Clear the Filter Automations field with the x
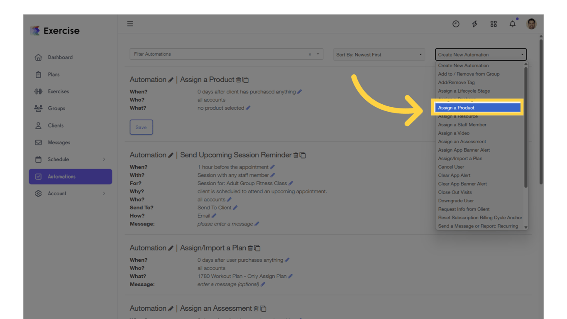The width and height of the screenshot is (567, 319). 309,54
